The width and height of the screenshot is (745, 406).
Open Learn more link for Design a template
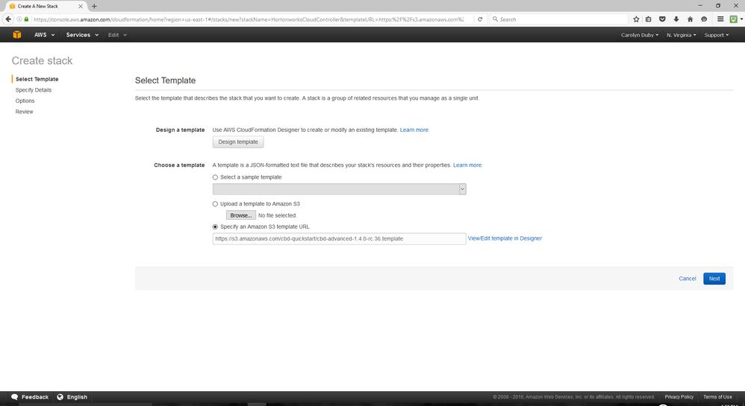[x=414, y=130]
